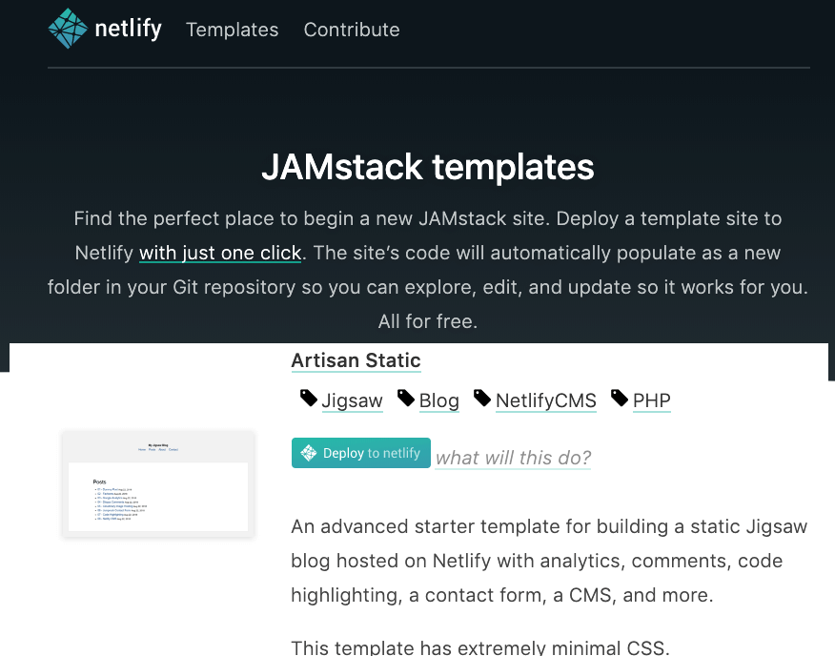Open the Templates navigation item

coord(232,30)
